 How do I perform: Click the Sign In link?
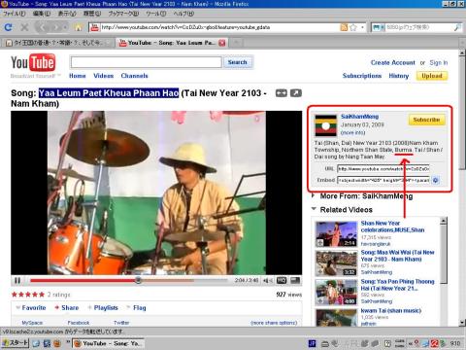tap(439, 62)
